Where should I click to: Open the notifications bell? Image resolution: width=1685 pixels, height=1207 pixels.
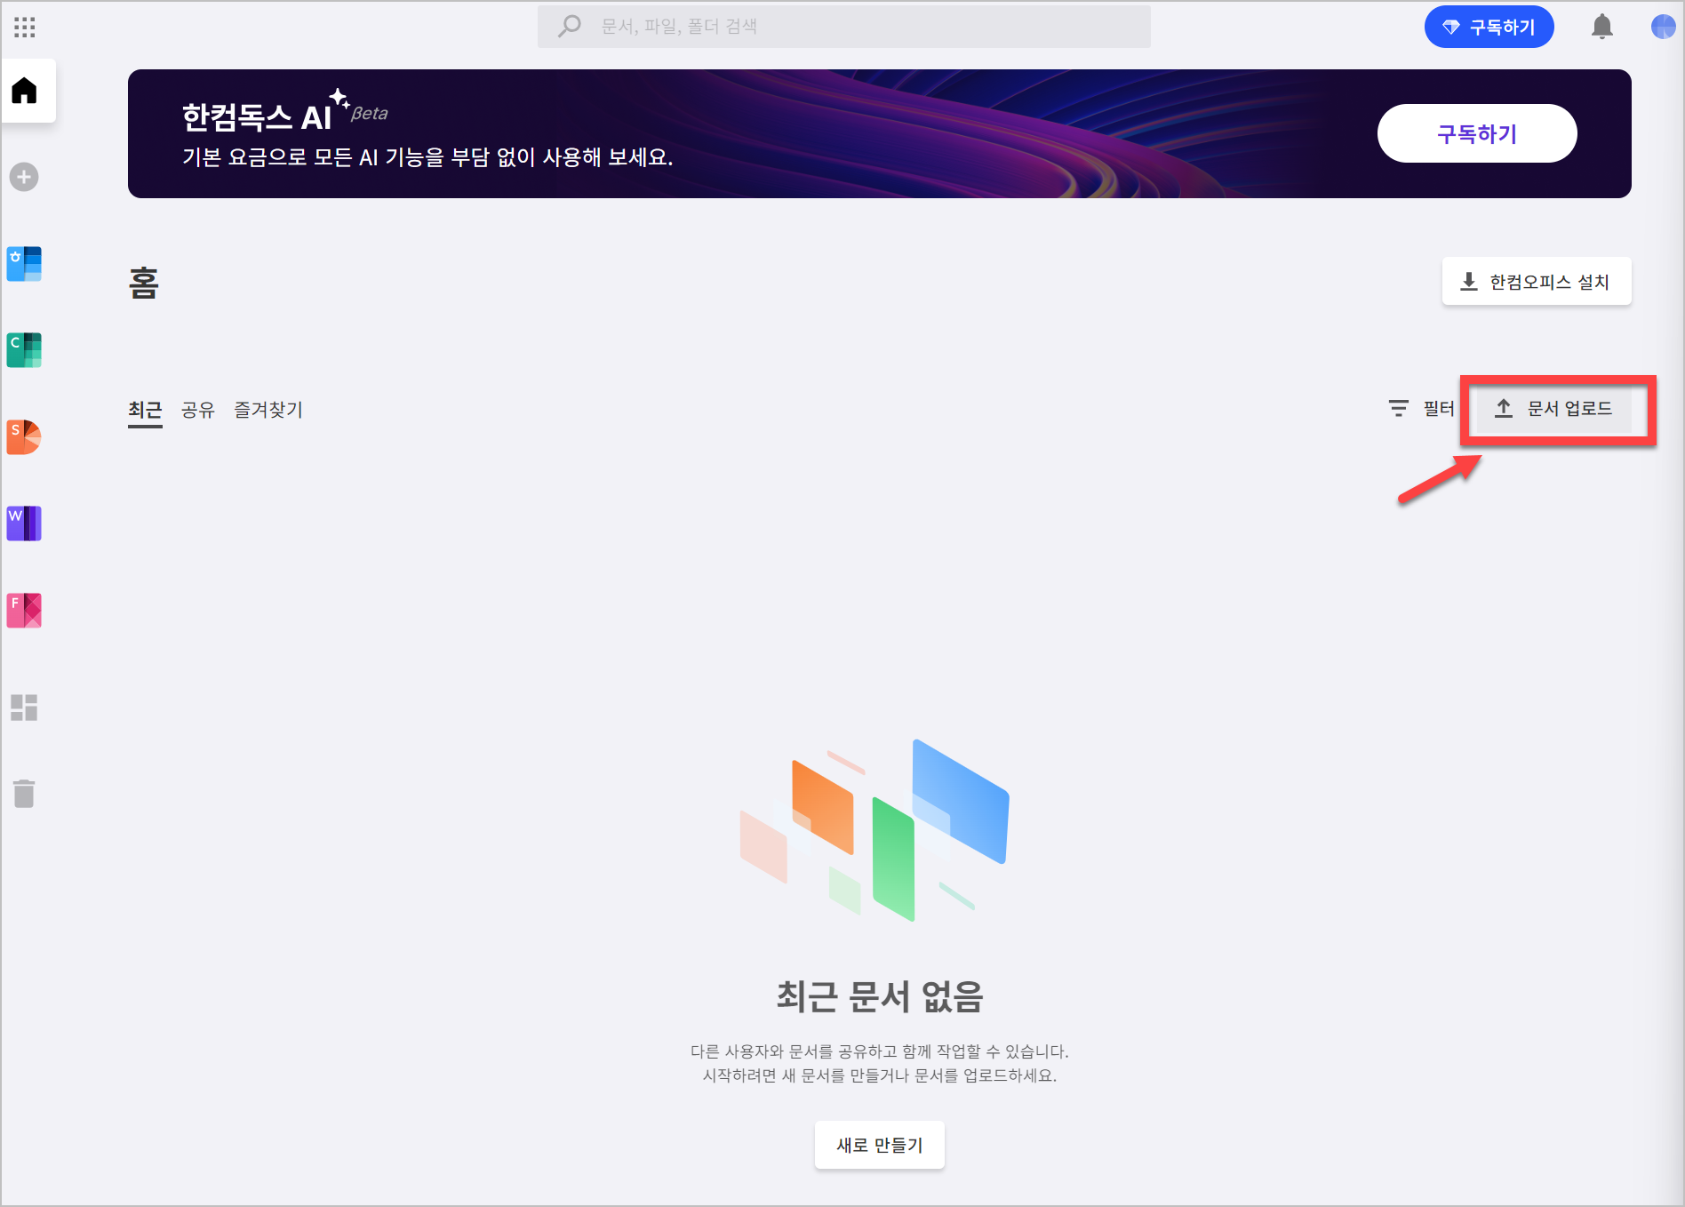click(x=1602, y=27)
